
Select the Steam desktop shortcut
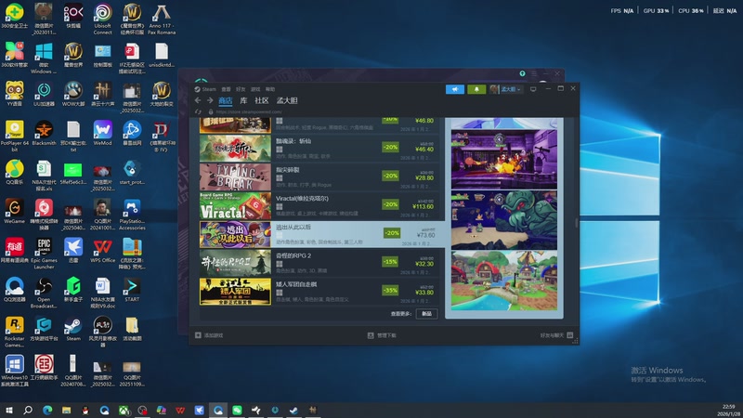tap(73, 329)
